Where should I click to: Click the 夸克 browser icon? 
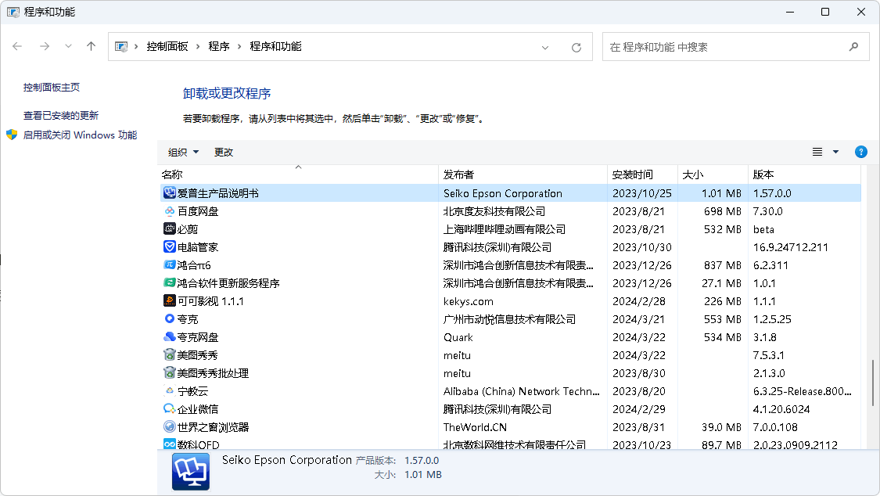point(170,318)
